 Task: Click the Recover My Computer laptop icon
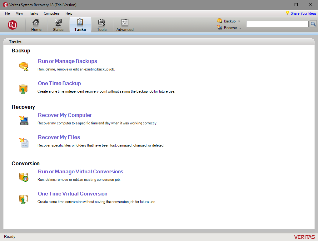point(24,120)
